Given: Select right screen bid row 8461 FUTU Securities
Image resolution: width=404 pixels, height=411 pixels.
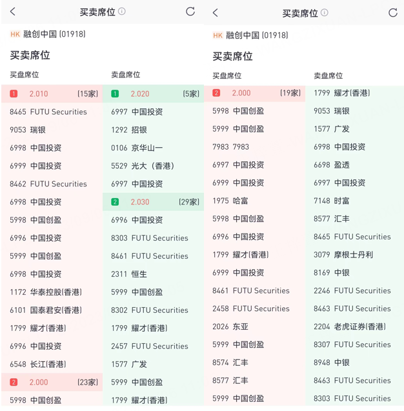Looking at the screenshot, I should pos(254,291).
